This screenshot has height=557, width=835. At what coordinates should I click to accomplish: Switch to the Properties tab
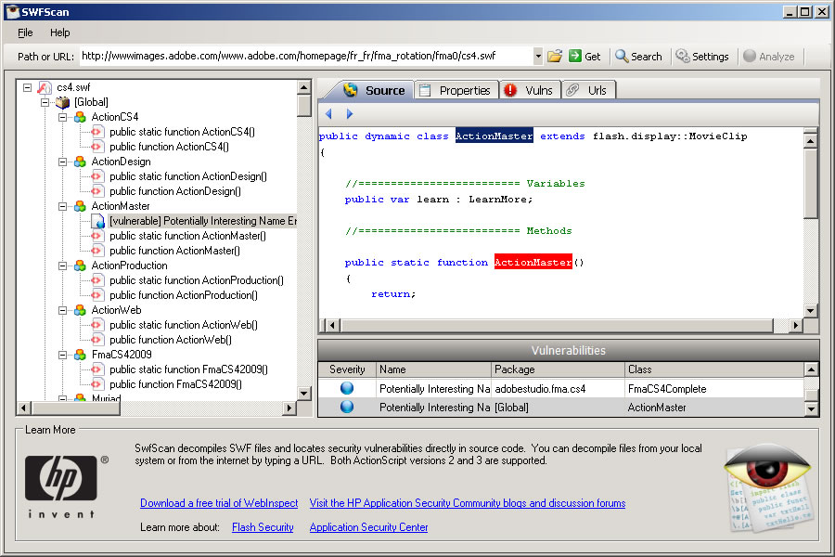click(x=456, y=90)
